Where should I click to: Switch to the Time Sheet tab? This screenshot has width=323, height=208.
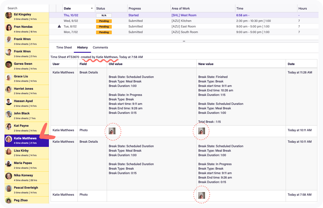[x=64, y=47]
